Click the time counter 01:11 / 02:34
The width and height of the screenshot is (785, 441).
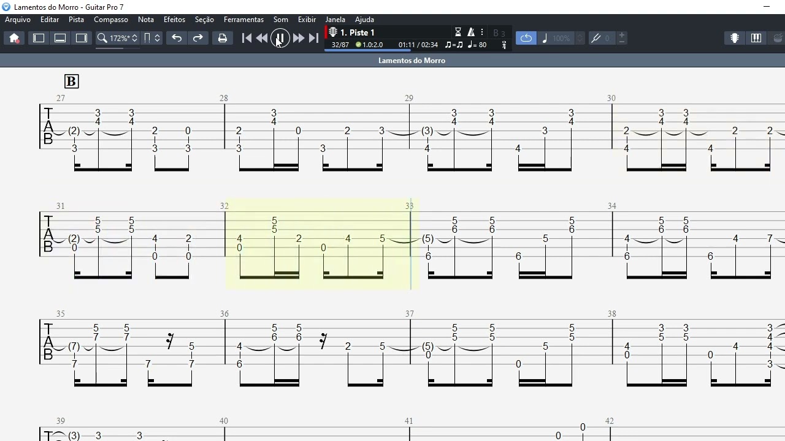(418, 45)
